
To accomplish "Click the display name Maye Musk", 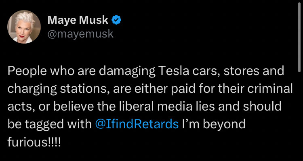I will click(x=78, y=20).
